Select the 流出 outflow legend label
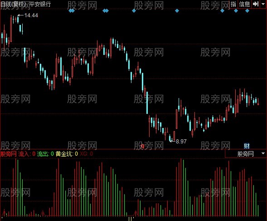The height and width of the screenshot is (221, 267). click(x=43, y=154)
